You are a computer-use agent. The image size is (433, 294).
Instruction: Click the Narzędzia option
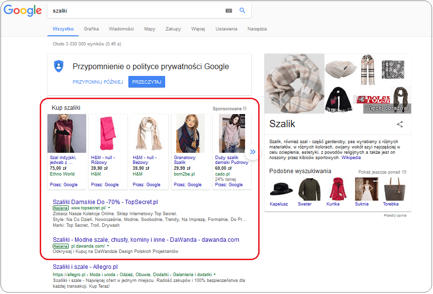pyautogui.click(x=257, y=29)
